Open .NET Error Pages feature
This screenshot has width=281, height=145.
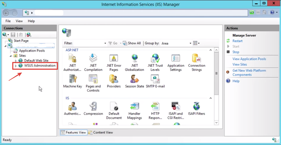coord(113,63)
